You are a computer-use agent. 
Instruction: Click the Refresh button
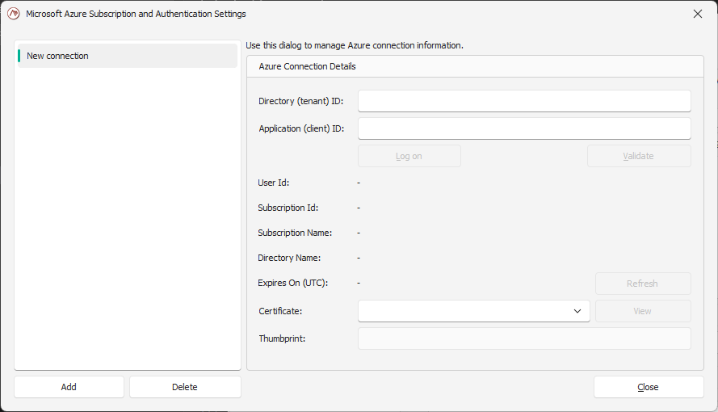point(643,284)
